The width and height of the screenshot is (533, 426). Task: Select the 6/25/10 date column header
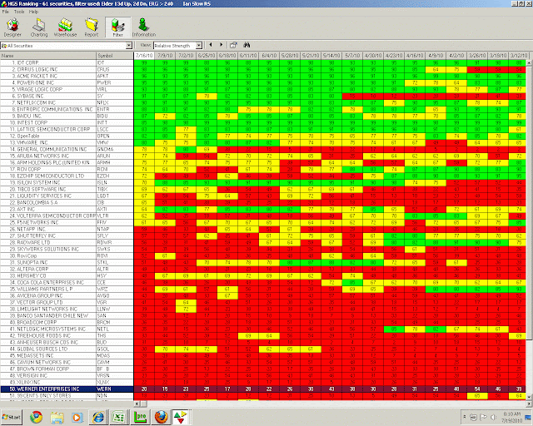pos(207,56)
